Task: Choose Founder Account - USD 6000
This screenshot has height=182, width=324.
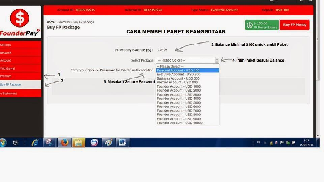Action: (187, 106)
